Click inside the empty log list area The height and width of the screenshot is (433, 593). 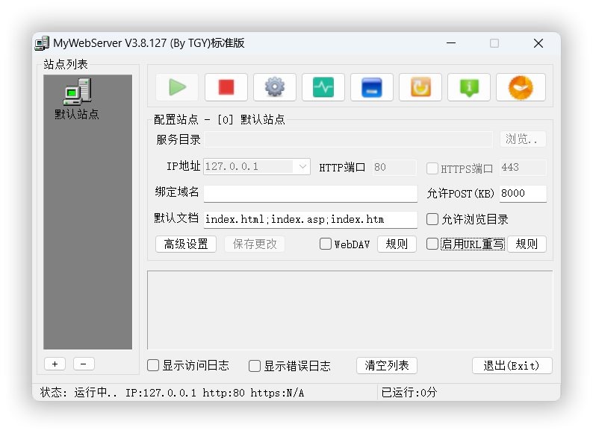[x=350, y=310]
